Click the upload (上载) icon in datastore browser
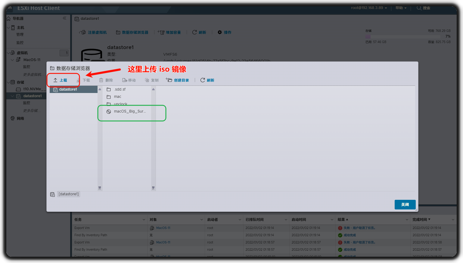Image resolution: width=463 pixels, height=263 pixels. point(56,80)
